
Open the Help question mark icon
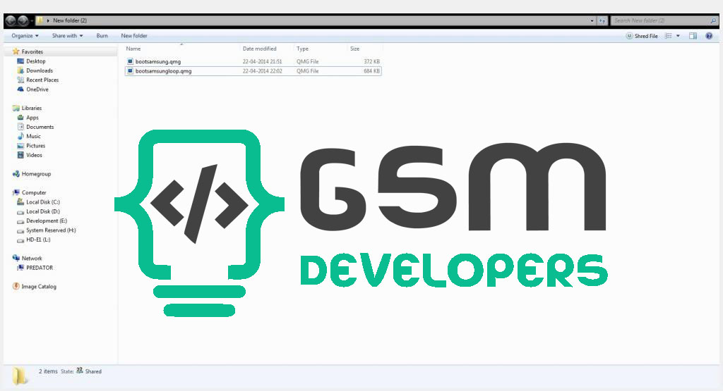point(709,36)
